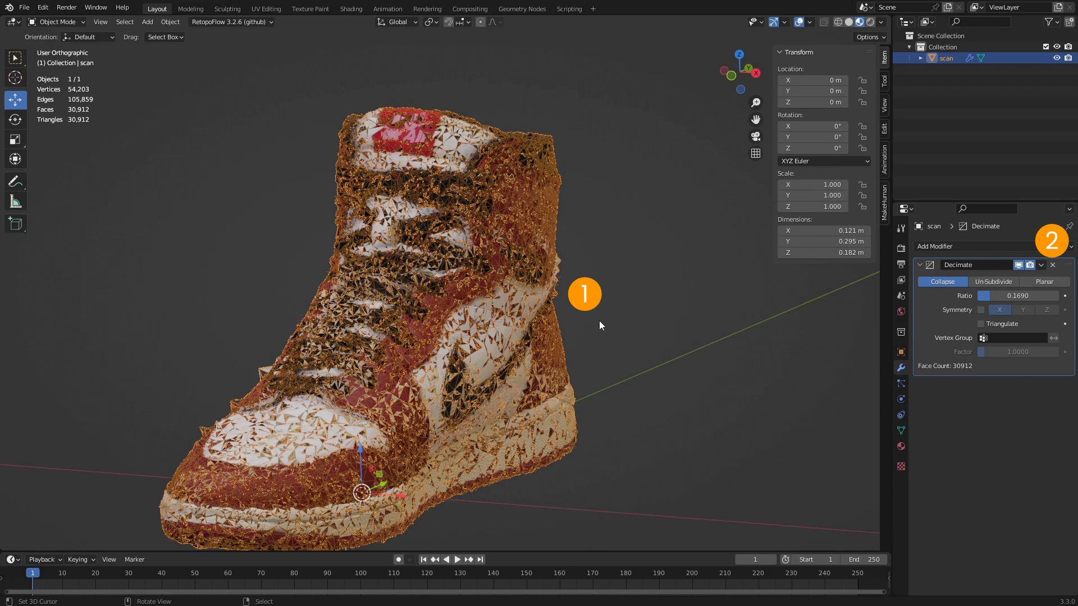Screen dimensions: 1078x606
Task: Switch Decimate to Planar mode
Action: point(1045,281)
